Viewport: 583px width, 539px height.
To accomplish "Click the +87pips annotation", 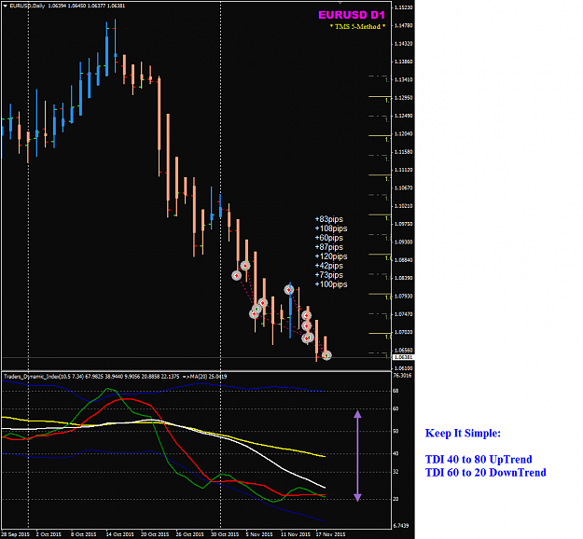I will (329, 247).
